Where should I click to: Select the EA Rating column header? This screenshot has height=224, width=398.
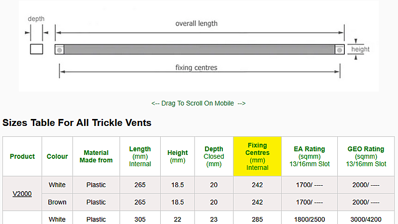click(x=309, y=156)
